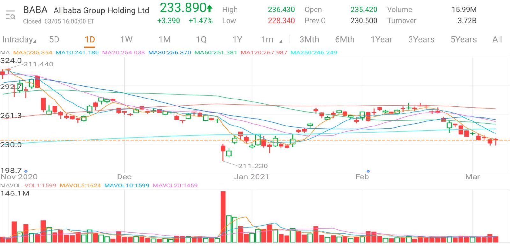This screenshot has height=246, width=510.
Task: Click the MA indicator settings label
Action: [x=5, y=52]
